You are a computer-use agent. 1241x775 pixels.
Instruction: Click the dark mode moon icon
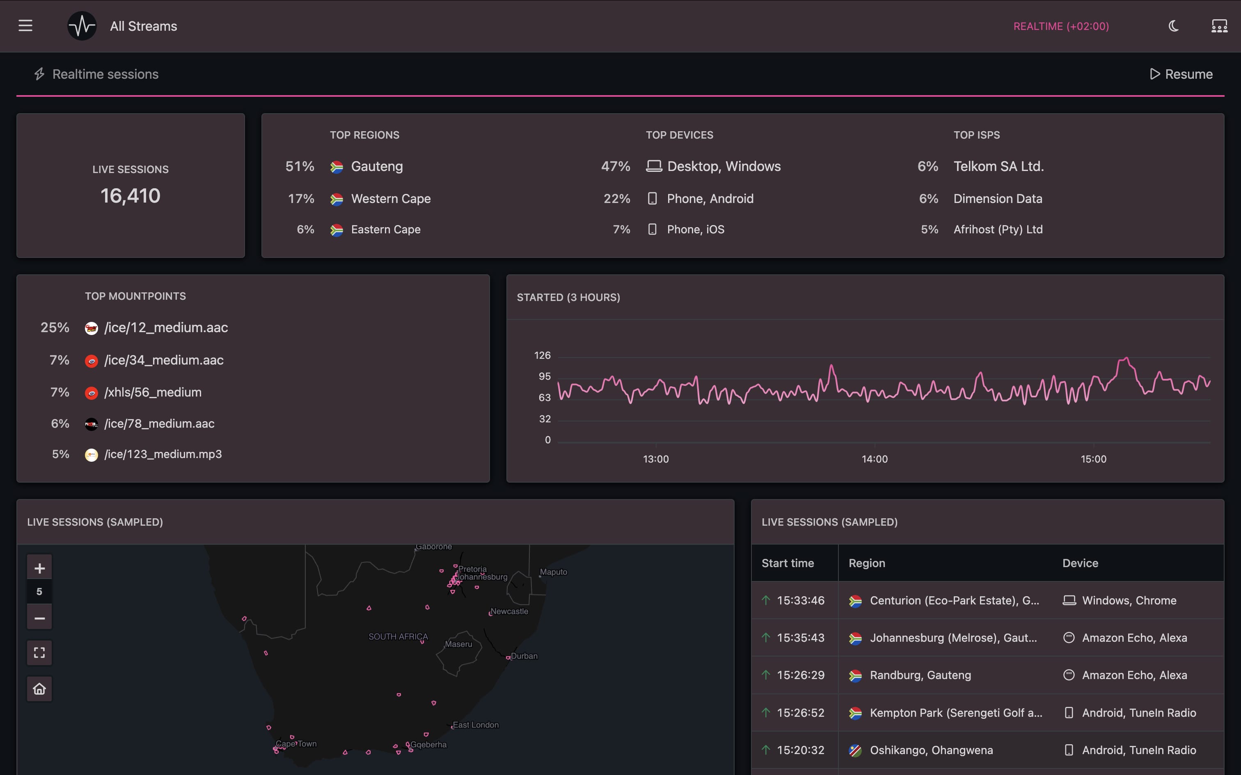tap(1173, 25)
